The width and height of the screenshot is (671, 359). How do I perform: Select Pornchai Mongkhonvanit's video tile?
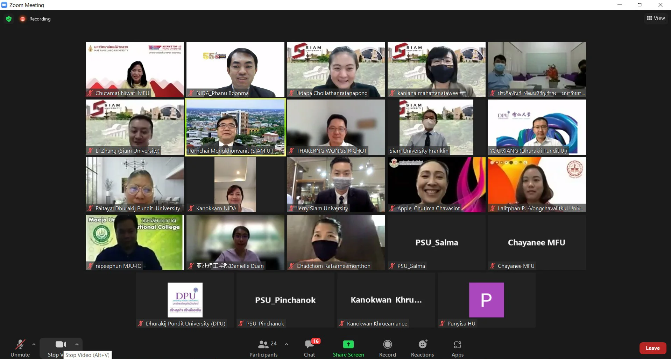tap(235, 127)
